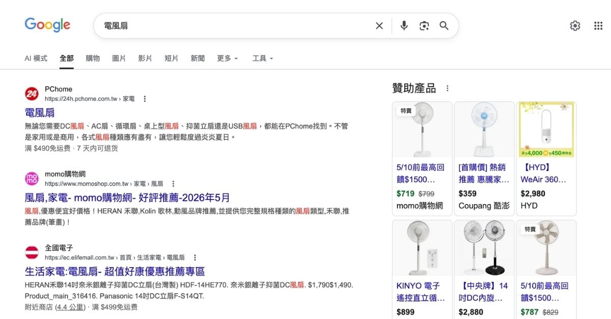Switch to the 短片 tab
Viewport: 611px width, 319px height.
coord(171,59)
